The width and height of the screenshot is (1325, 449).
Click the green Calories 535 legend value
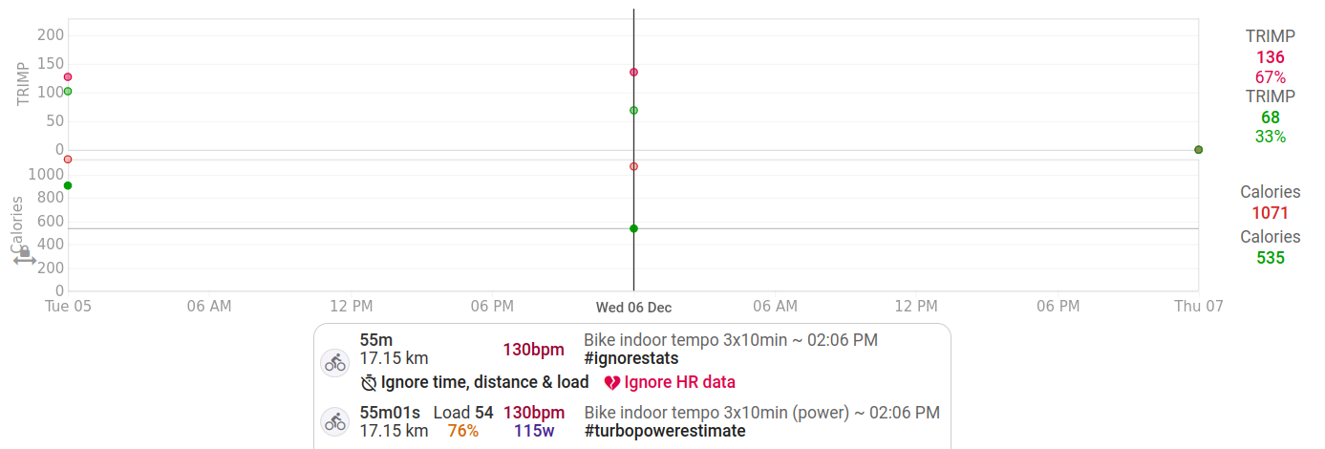tap(1271, 258)
